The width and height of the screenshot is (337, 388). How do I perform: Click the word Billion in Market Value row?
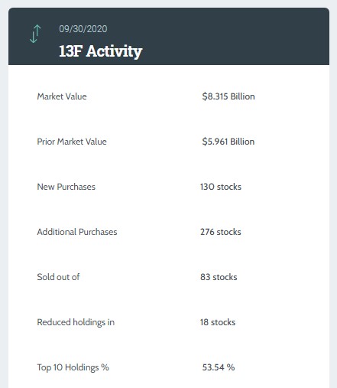click(242, 96)
